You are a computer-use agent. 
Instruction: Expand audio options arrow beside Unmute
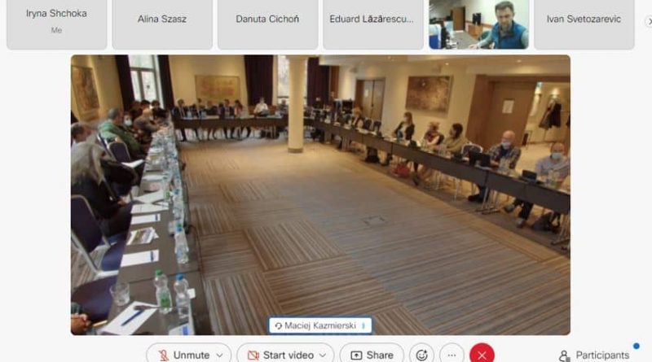pyautogui.click(x=219, y=355)
